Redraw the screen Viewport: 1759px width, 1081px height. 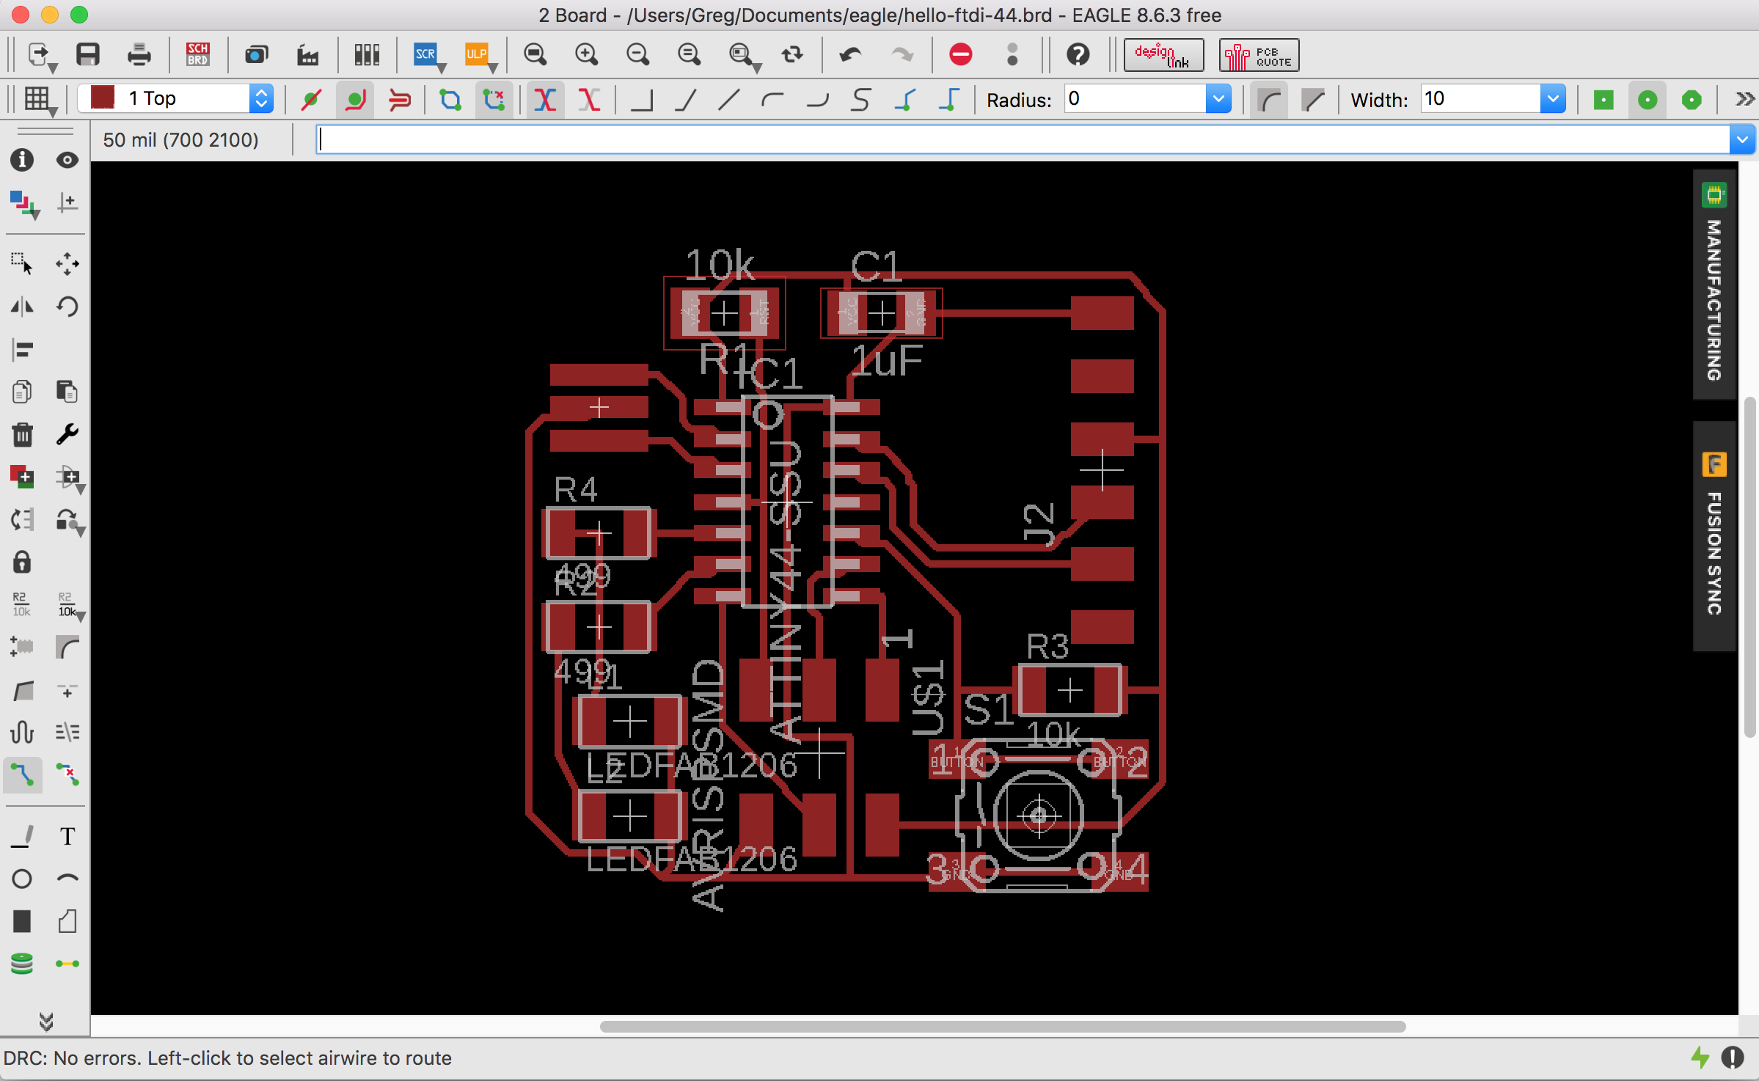[x=792, y=55]
